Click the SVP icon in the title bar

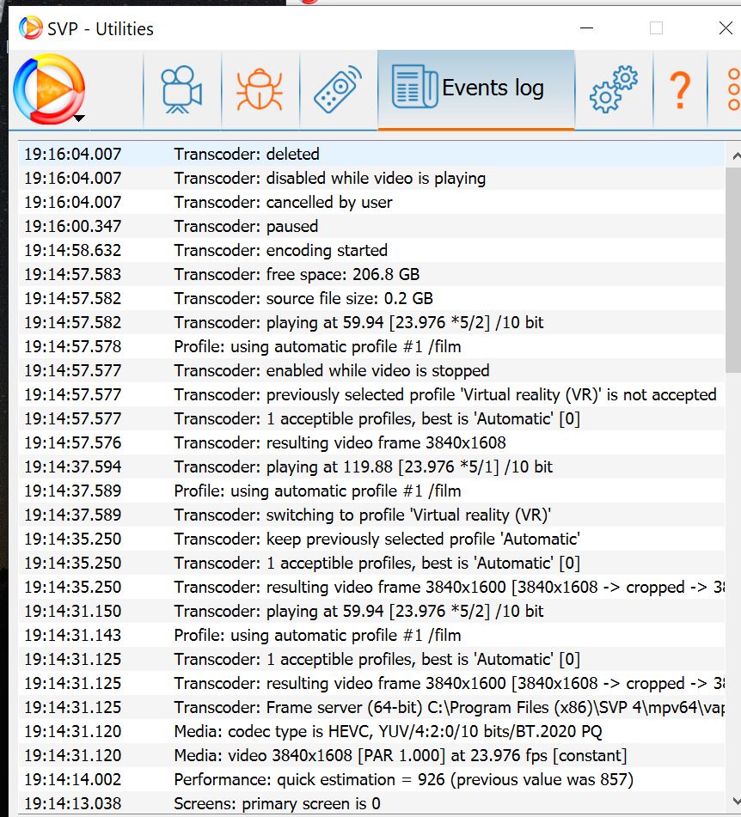coord(30,28)
